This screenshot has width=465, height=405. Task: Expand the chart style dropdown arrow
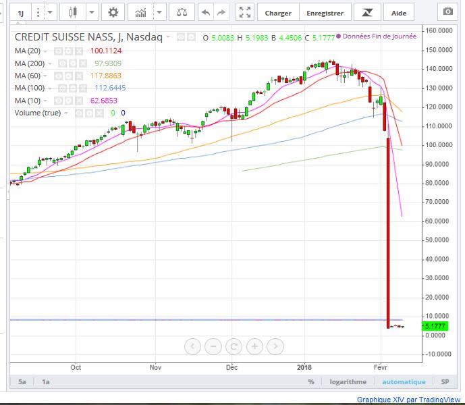[92, 12]
